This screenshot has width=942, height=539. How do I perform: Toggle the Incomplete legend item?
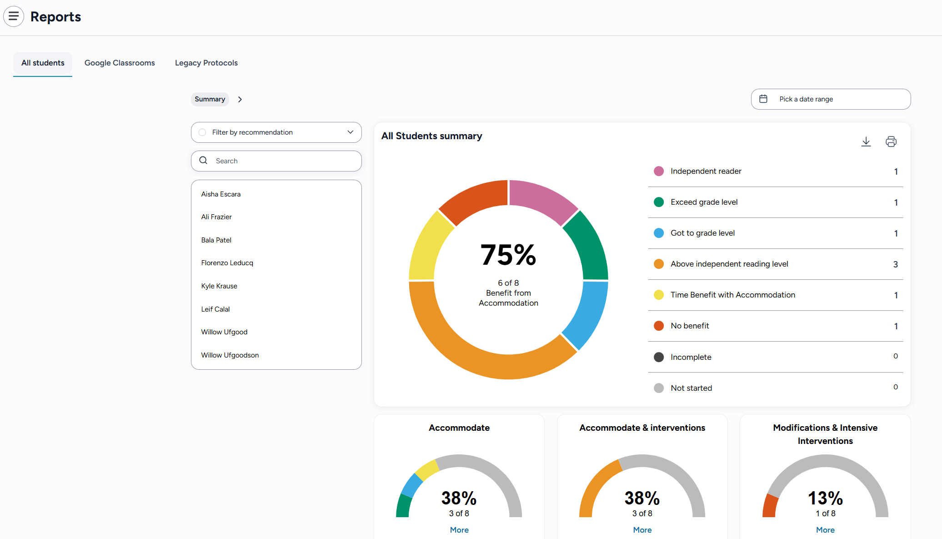[691, 357]
